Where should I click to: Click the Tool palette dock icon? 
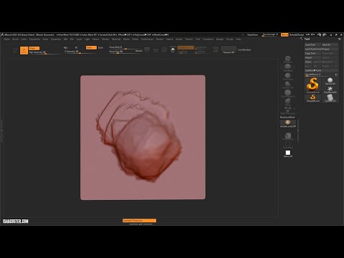pyautogui.click(x=340, y=39)
